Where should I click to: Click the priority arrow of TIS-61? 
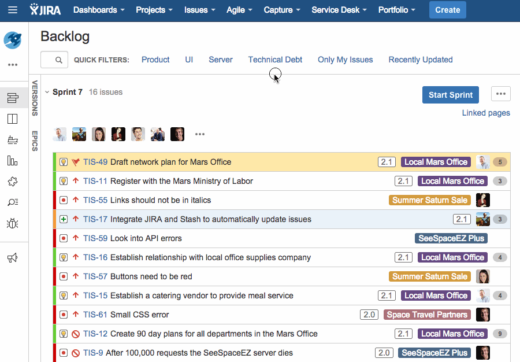pos(76,314)
